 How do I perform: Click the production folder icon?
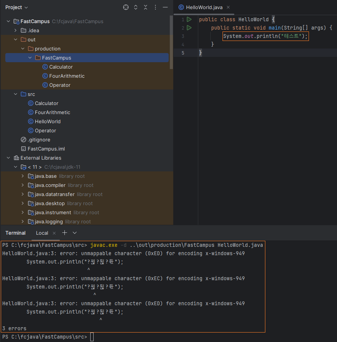(31, 49)
